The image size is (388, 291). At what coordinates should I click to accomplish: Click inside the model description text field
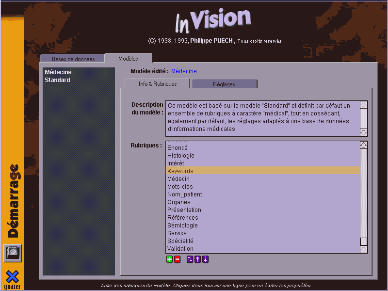[x=261, y=118]
